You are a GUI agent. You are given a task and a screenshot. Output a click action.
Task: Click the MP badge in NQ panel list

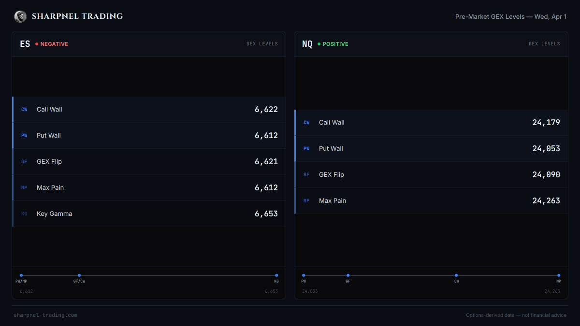point(306,201)
